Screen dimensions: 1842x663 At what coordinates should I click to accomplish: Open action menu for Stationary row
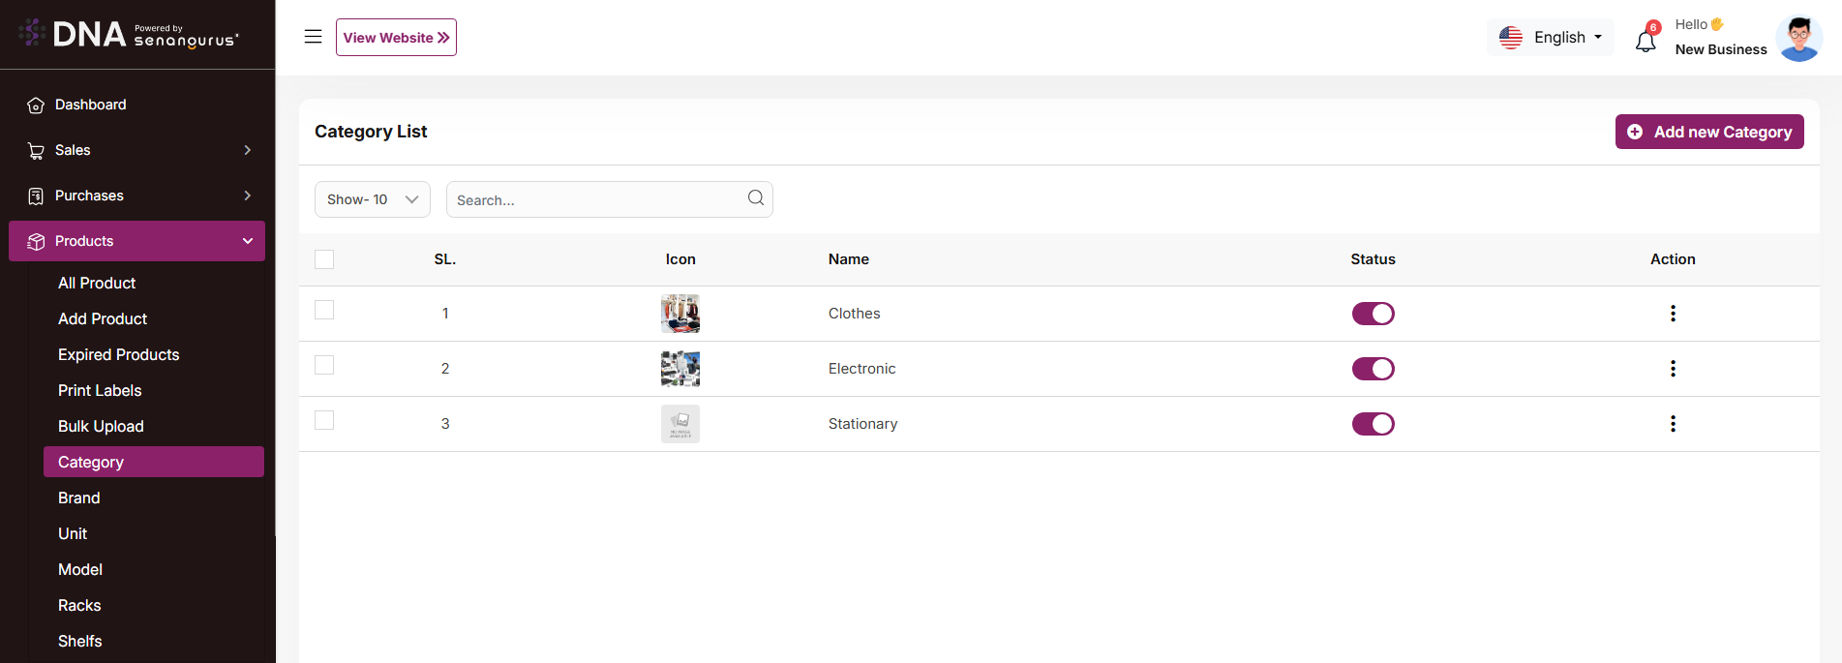click(1673, 424)
